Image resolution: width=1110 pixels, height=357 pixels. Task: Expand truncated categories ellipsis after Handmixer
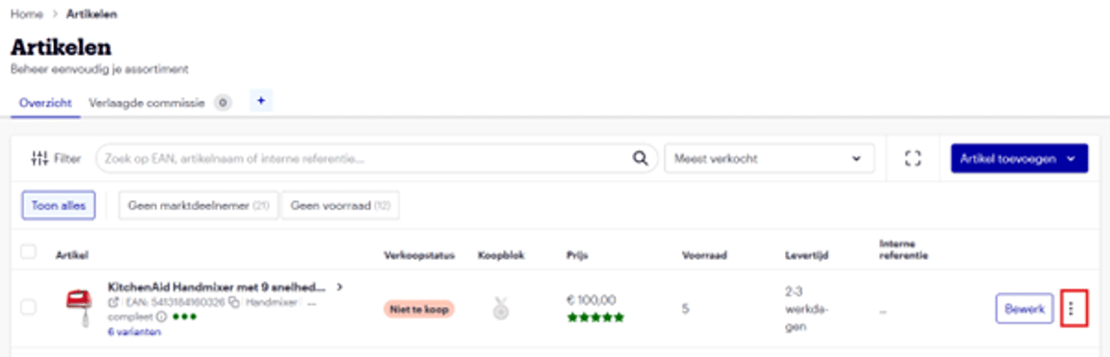[x=312, y=302]
